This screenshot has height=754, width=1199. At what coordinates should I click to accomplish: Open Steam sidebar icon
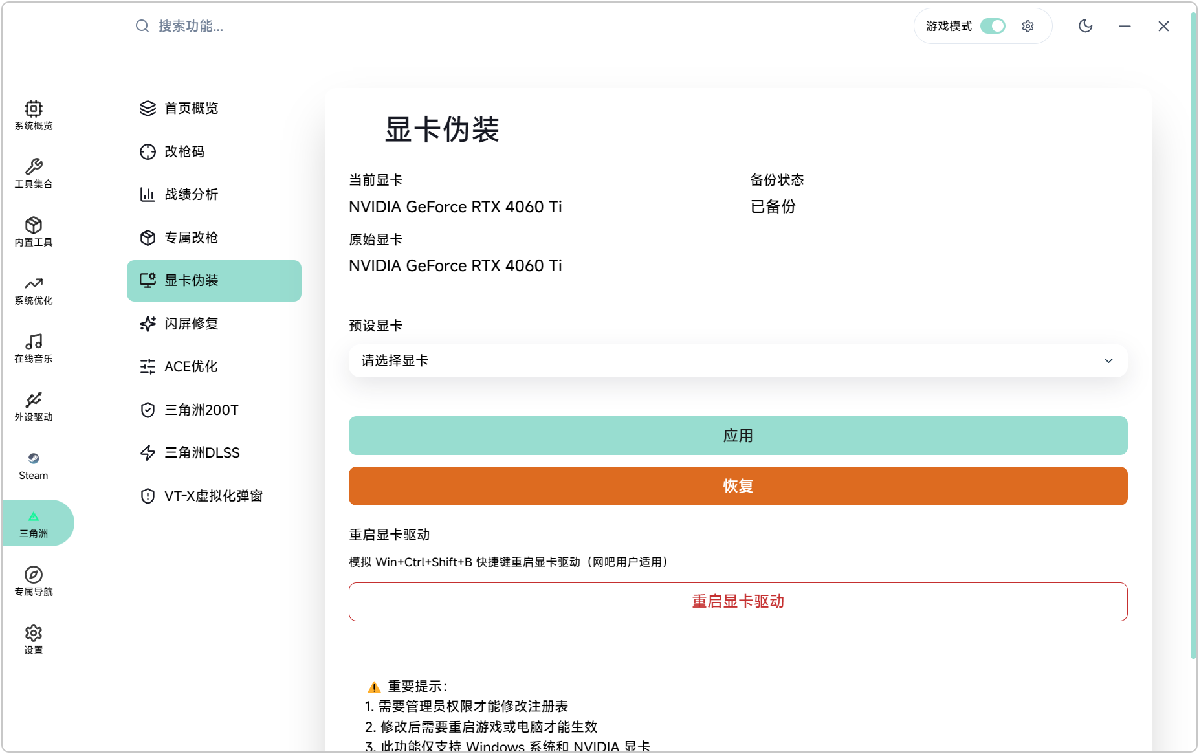[34, 458]
